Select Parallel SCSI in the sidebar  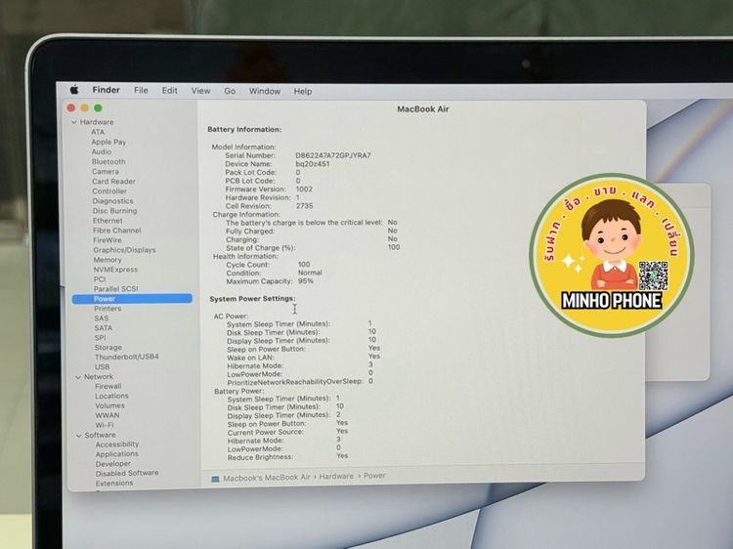[x=115, y=289]
